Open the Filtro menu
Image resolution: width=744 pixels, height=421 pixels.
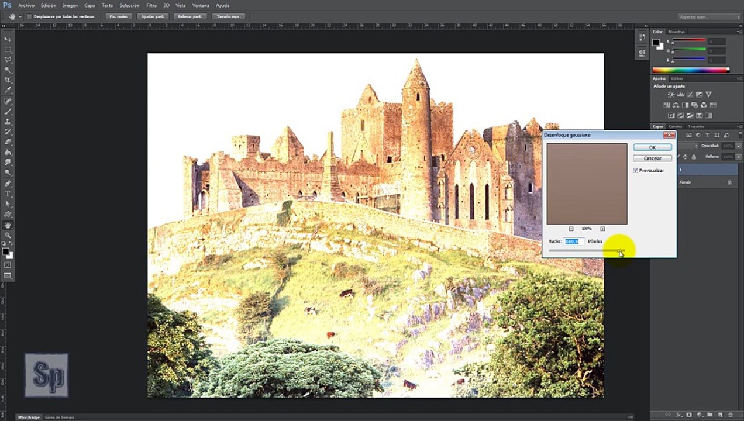click(151, 5)
